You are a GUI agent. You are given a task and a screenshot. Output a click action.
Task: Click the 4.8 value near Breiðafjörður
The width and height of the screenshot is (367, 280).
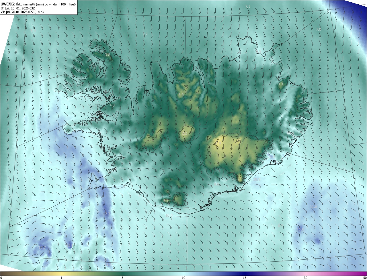coord(112,105)
